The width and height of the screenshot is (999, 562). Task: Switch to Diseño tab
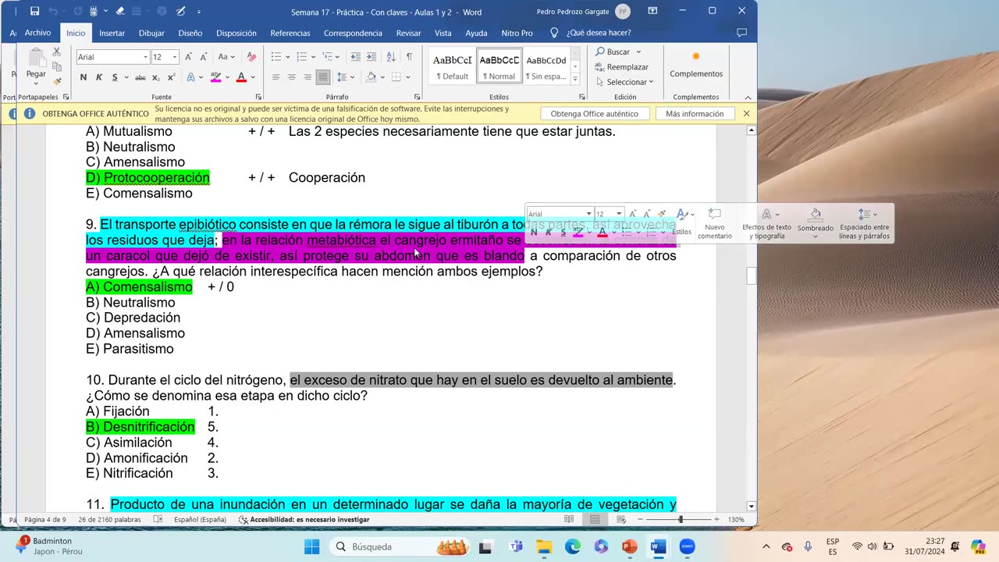(190, 33)
